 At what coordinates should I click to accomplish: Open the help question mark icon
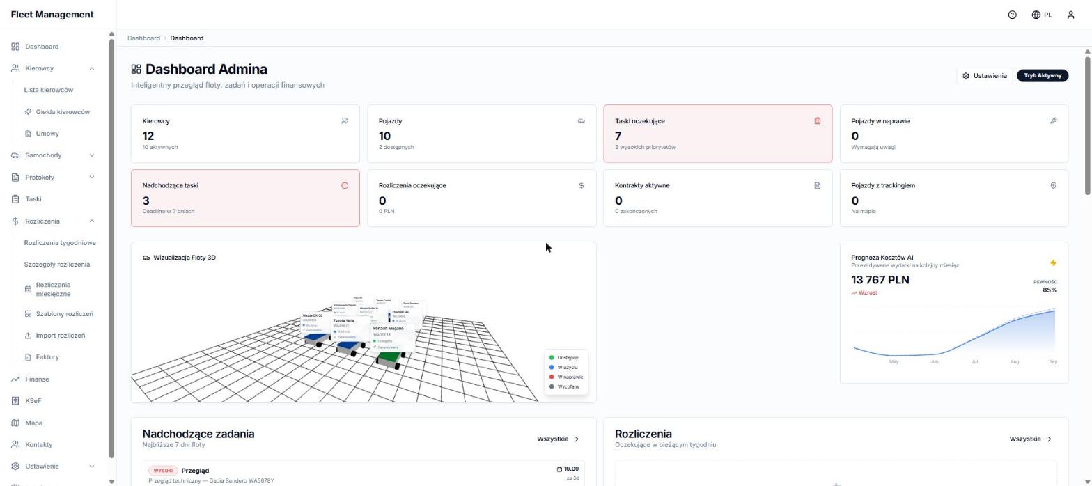(x=1012, y=15)
